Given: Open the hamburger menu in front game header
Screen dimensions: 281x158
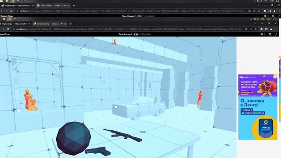Looking at the screenshot, I should [270, 34].
